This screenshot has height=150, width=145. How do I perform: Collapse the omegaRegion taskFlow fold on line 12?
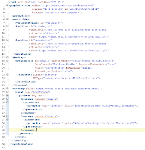pos(7,40)
